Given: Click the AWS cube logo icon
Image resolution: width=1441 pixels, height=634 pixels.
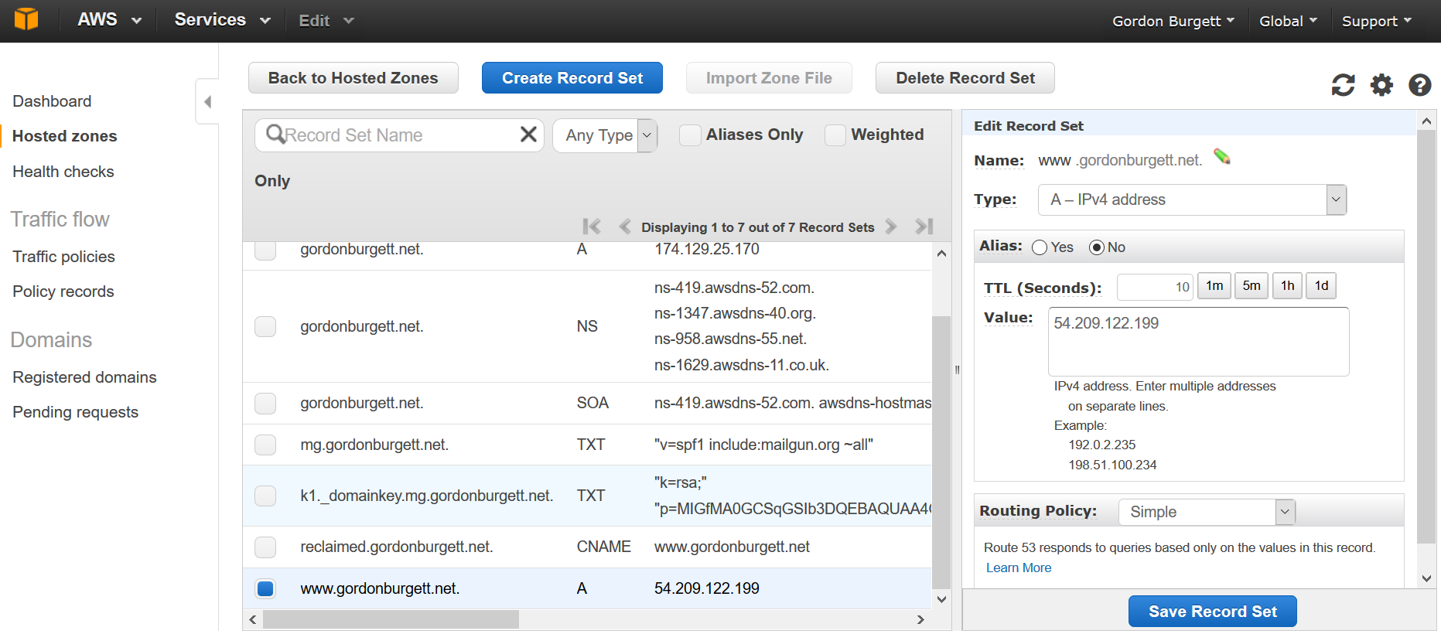Looking at the screenshot, I should (x=26, y=19).
